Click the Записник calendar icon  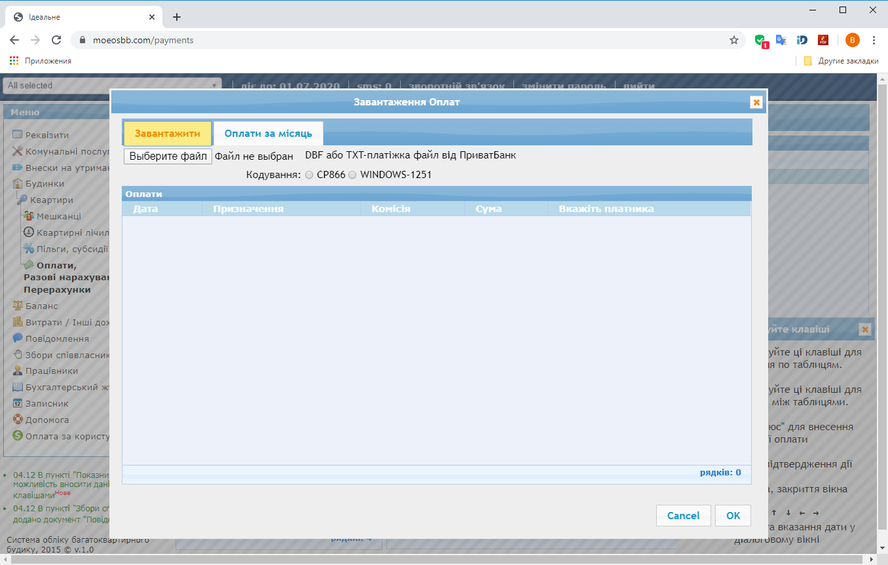pos(18,403)
